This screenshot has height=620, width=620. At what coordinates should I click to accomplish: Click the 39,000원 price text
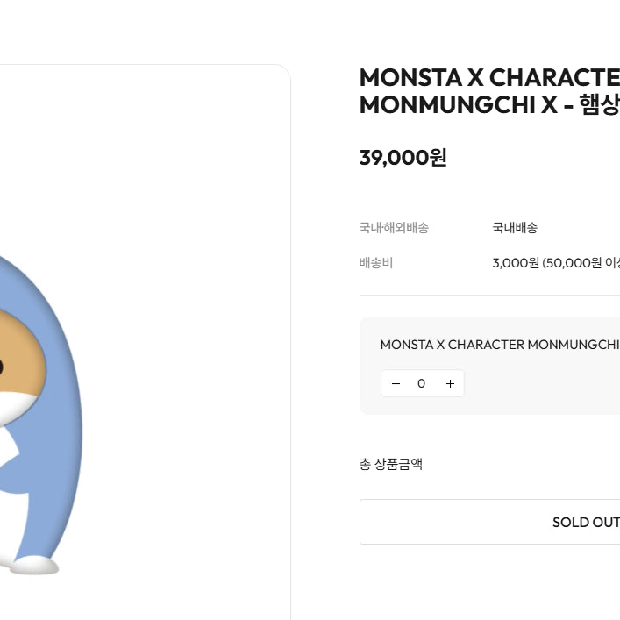coord(403,158)
